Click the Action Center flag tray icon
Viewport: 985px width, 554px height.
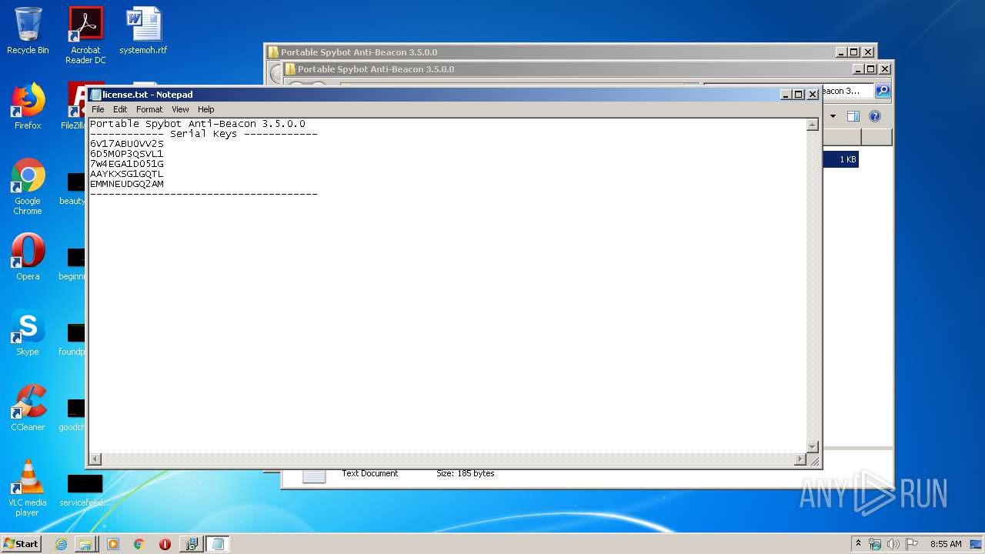point(912,544)
